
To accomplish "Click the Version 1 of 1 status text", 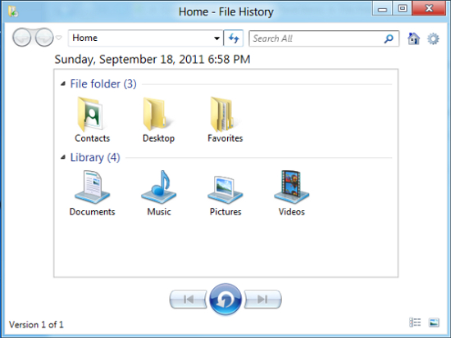I will (x=36, y=325).
